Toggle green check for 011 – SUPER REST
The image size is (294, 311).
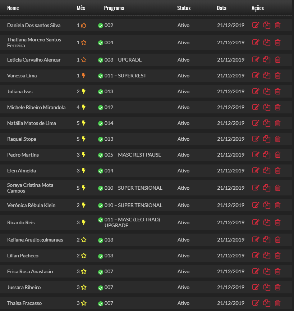(x=101, y=76)
